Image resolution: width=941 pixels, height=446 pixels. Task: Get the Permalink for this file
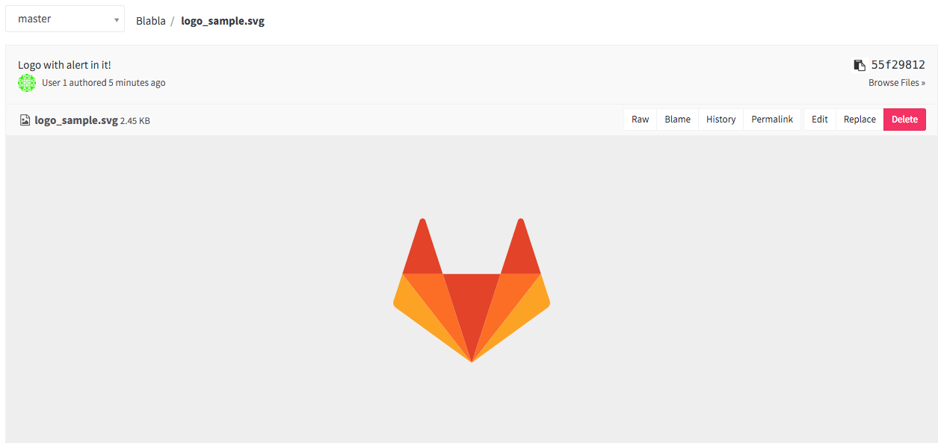[771, 119]
